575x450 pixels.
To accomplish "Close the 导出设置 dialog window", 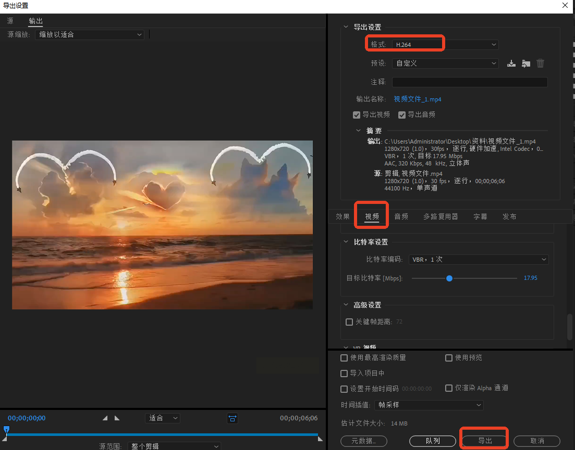I will click(x=565, y=6).
